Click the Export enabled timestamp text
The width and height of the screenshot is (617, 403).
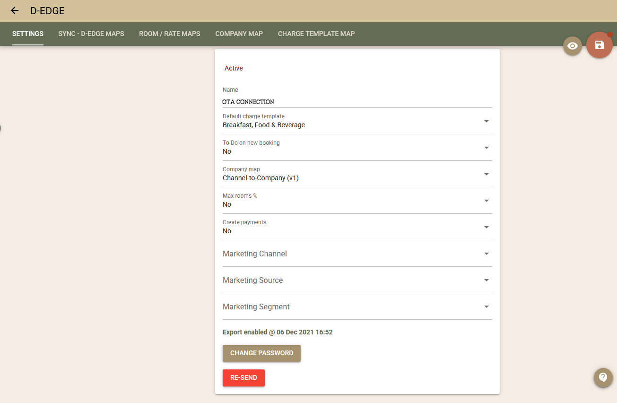coord(278,332)
